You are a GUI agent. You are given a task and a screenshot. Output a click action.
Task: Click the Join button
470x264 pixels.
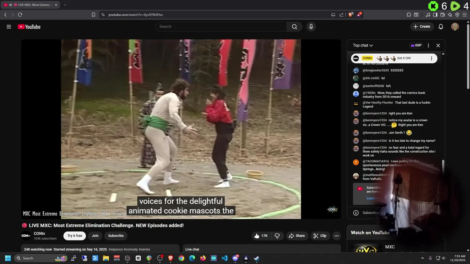point(95,236)
